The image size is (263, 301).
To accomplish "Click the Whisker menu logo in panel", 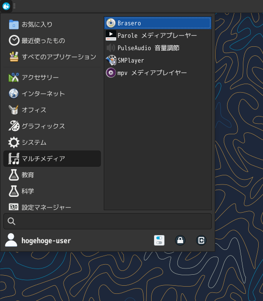I will click(x=6, y=6).
